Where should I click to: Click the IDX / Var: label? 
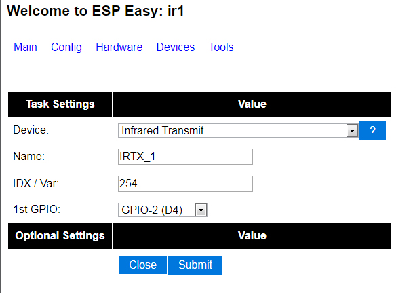click(36, 183)
